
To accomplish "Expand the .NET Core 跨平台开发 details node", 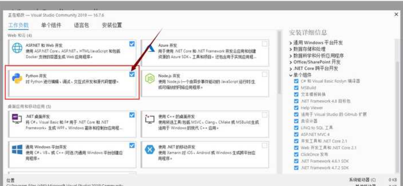I will pyautogui.click(x=290, y=68).
